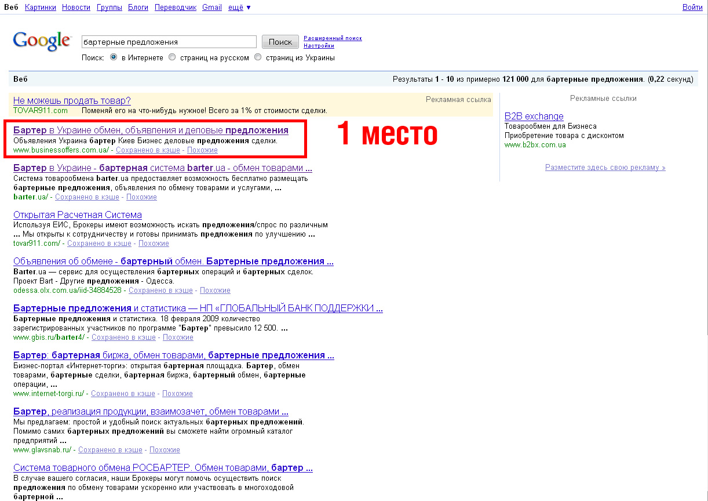
Task: Select "страниц на русском" radio option
Action: pyautogui.click(x=172, y=57)
